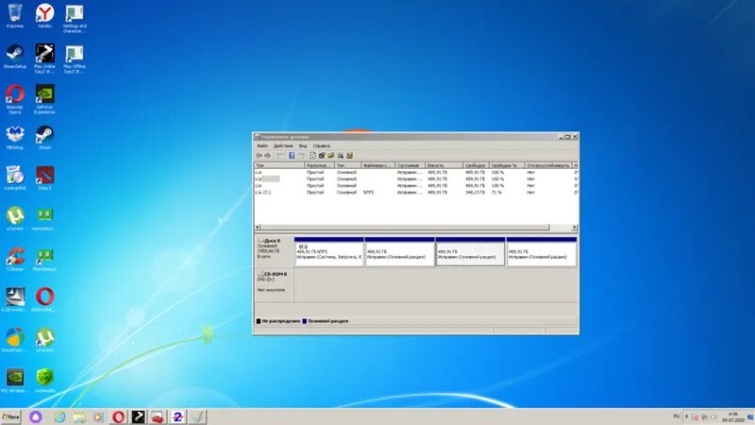Select the GeForce Experience desktop icon

pos(44,99)
